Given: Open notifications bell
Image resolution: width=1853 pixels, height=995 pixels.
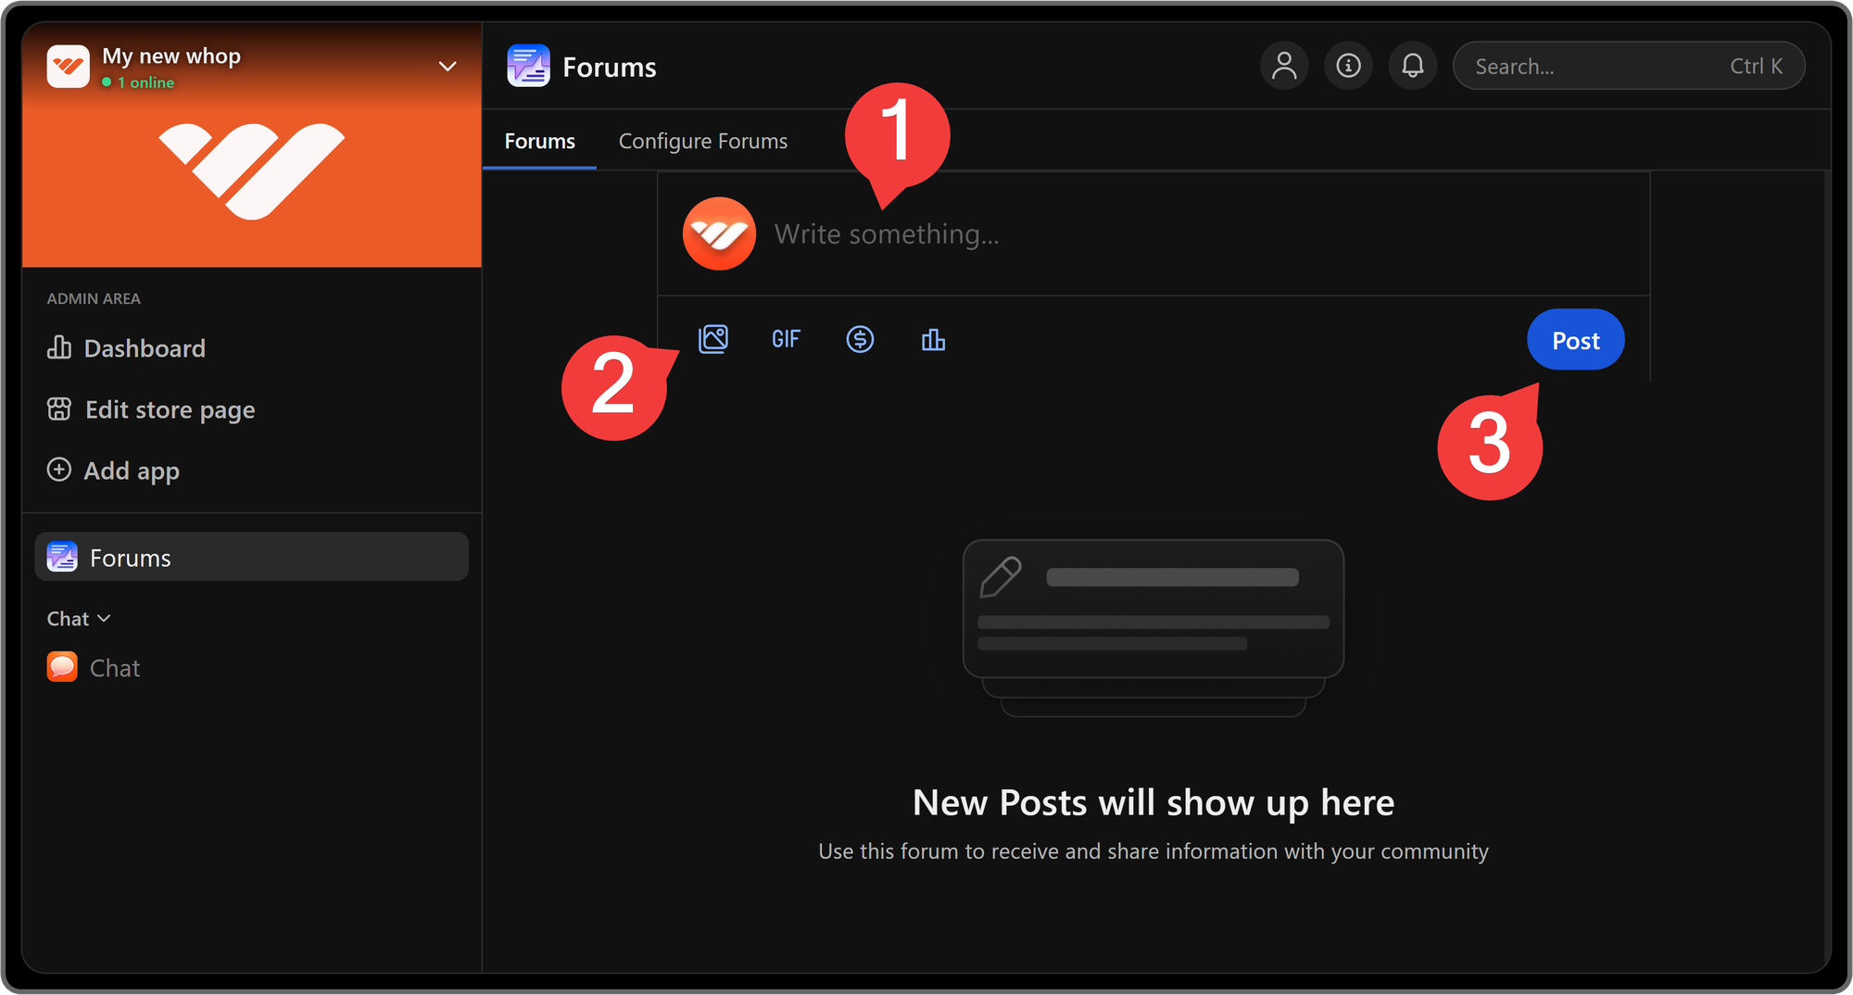Looking at the screenshot, I should tap(1412, 66).
